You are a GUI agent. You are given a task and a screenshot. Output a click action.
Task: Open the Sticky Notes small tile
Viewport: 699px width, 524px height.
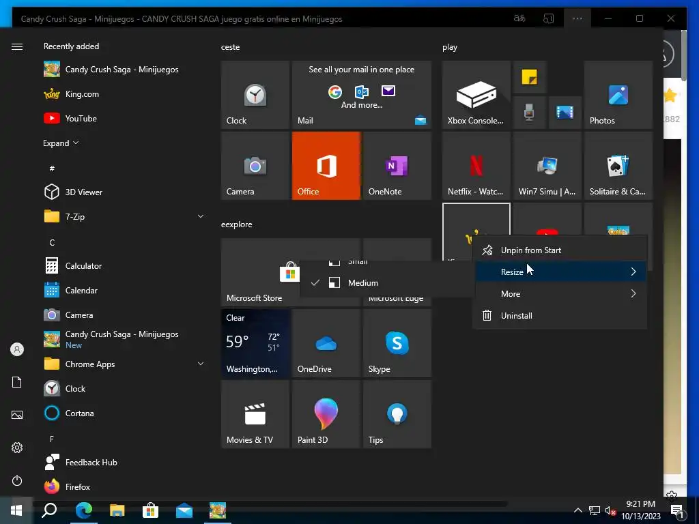point(530,77)
